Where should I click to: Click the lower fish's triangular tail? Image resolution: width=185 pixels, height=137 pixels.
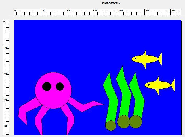(173, 85)
